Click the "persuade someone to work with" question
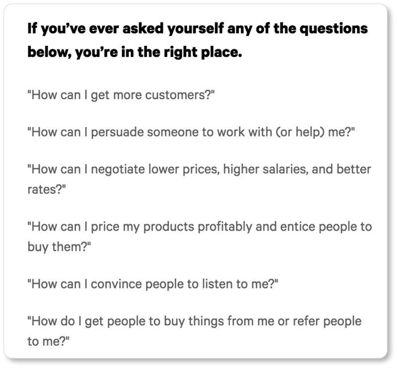This screenshot has width=397, height=368. tap(191, 132)
